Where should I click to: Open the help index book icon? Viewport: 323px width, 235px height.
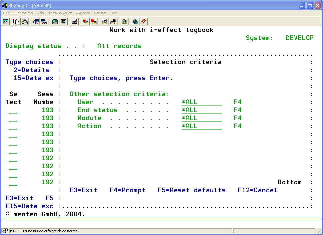[143, 22]
